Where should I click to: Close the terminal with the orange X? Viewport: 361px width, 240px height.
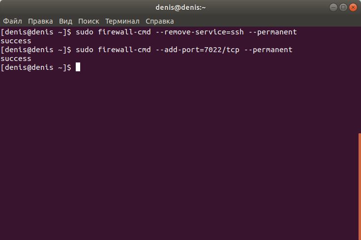pyautogui.click(x=353, y=7)
